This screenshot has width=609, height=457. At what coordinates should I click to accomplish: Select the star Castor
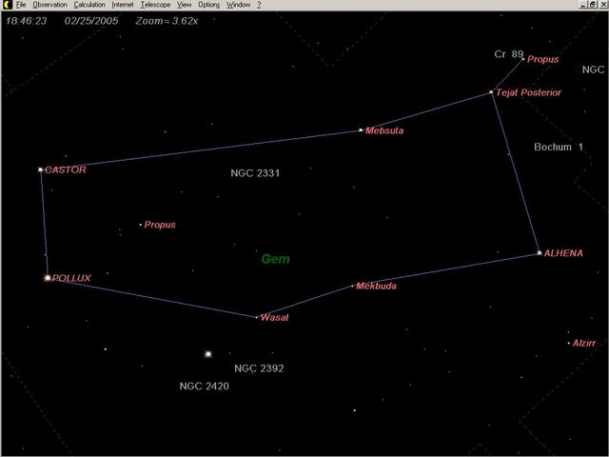(x=40, y=169)
